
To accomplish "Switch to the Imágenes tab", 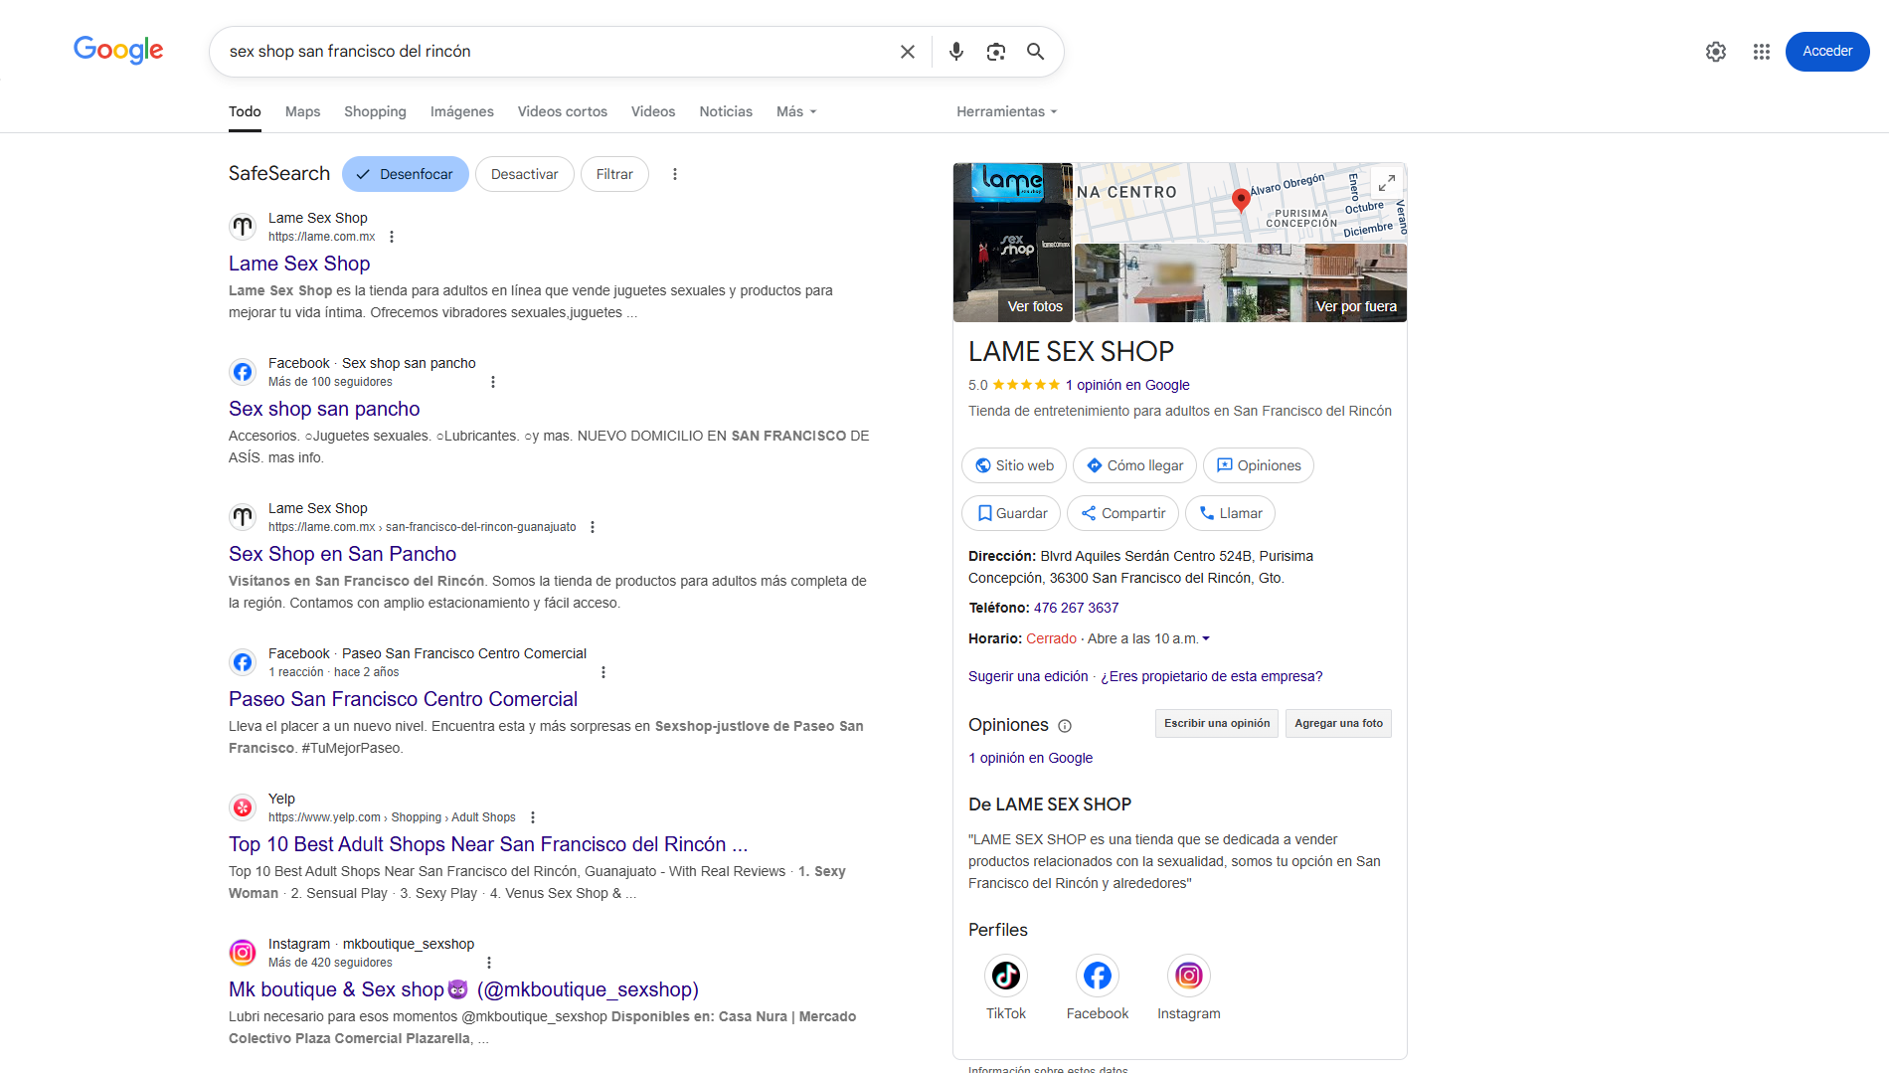I will [461, 111].
